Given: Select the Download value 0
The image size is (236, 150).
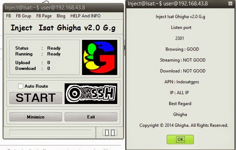Looking at the screenshot, I should click(x=49, y=68).
